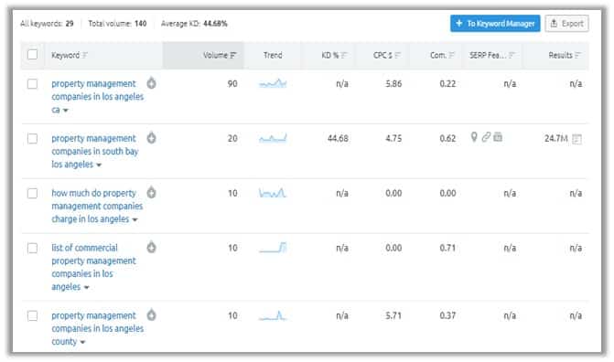Sort by KD % column header
Screen dimensions: 614x362
coord(334,55)
